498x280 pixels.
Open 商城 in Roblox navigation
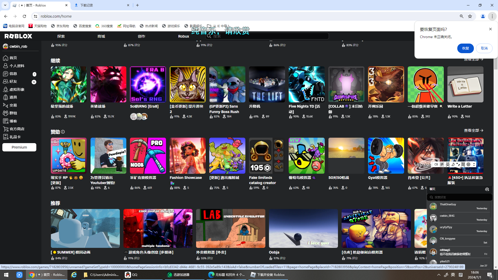coord(101,36)
